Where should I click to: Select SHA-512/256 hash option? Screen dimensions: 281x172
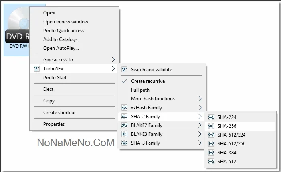(232, 144)
